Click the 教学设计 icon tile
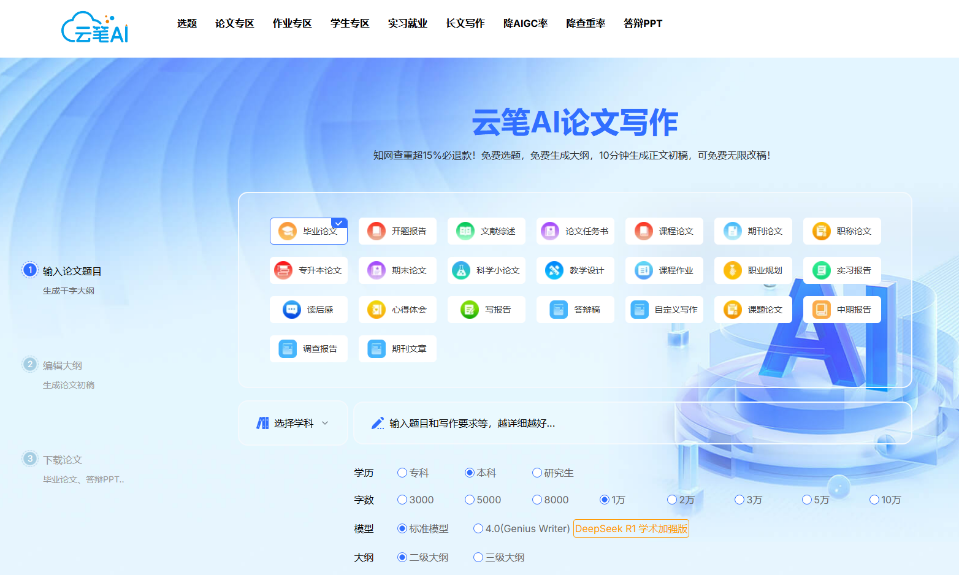 click(x=554, y=270)
